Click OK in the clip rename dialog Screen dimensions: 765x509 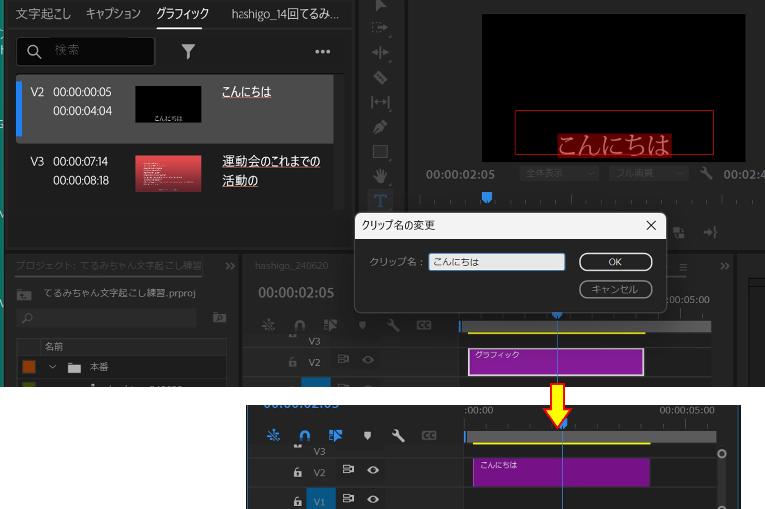click(x=615, y=262)
